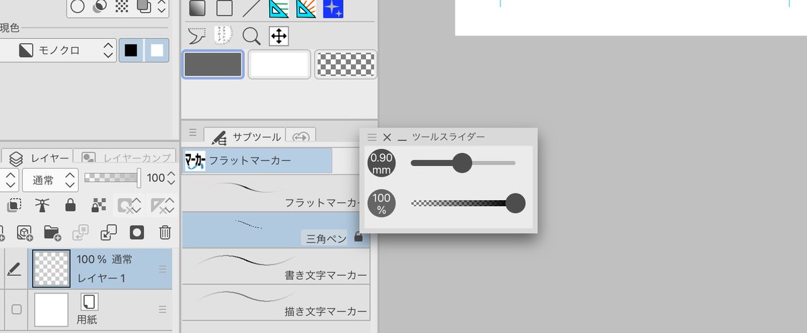Open the モノクロ expression color dropdown
The image size is (807, 333).
point(59,50)
